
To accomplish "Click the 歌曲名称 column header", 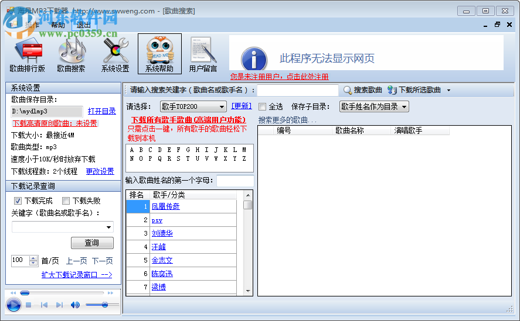I will 361,130.
